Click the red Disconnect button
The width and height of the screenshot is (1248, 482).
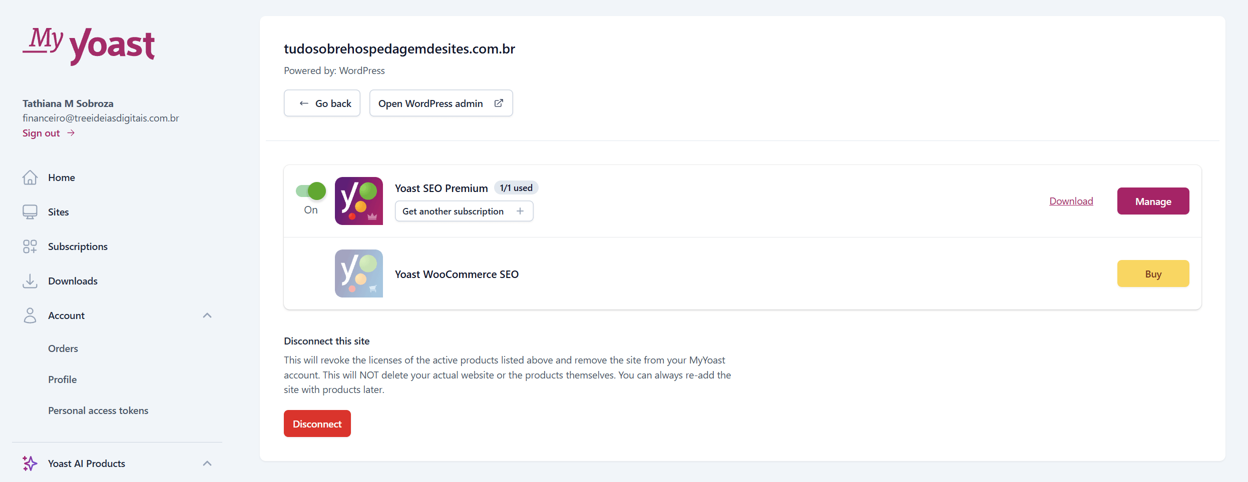coord(317,423)
